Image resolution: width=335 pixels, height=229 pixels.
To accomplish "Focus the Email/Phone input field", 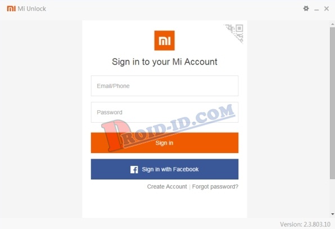I will tap(165, 86).
